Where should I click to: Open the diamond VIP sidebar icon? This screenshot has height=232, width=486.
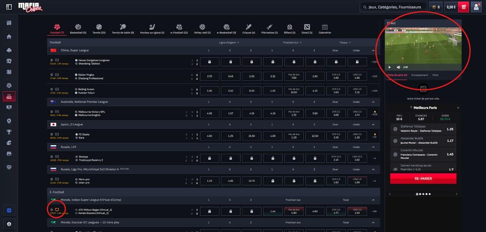point(9,167)
